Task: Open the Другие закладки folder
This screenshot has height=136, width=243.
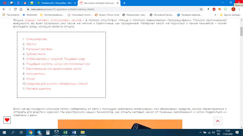Action: (x=230, y=15)
